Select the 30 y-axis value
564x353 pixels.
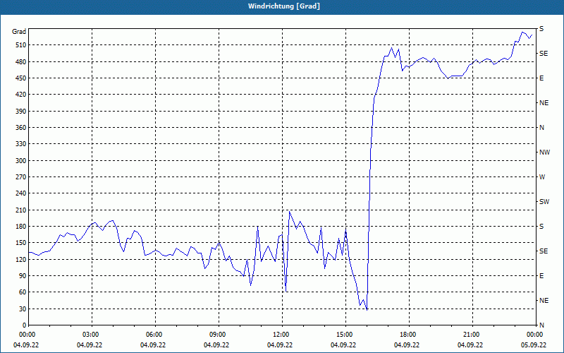pyautogui.click(x=23, y=309)
